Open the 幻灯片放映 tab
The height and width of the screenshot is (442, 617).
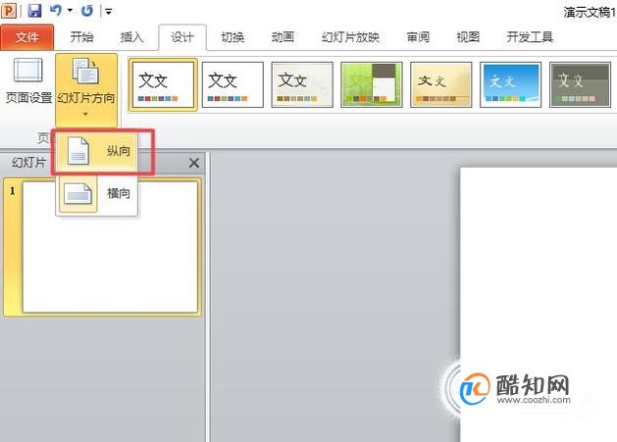(350, 37)
